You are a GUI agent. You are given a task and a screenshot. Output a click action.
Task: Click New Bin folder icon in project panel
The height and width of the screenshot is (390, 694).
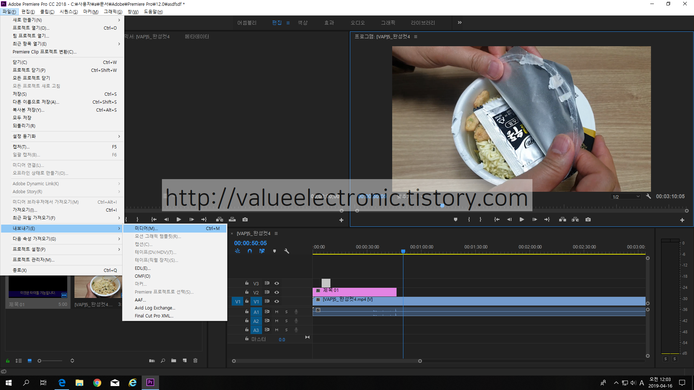[174, 360]
